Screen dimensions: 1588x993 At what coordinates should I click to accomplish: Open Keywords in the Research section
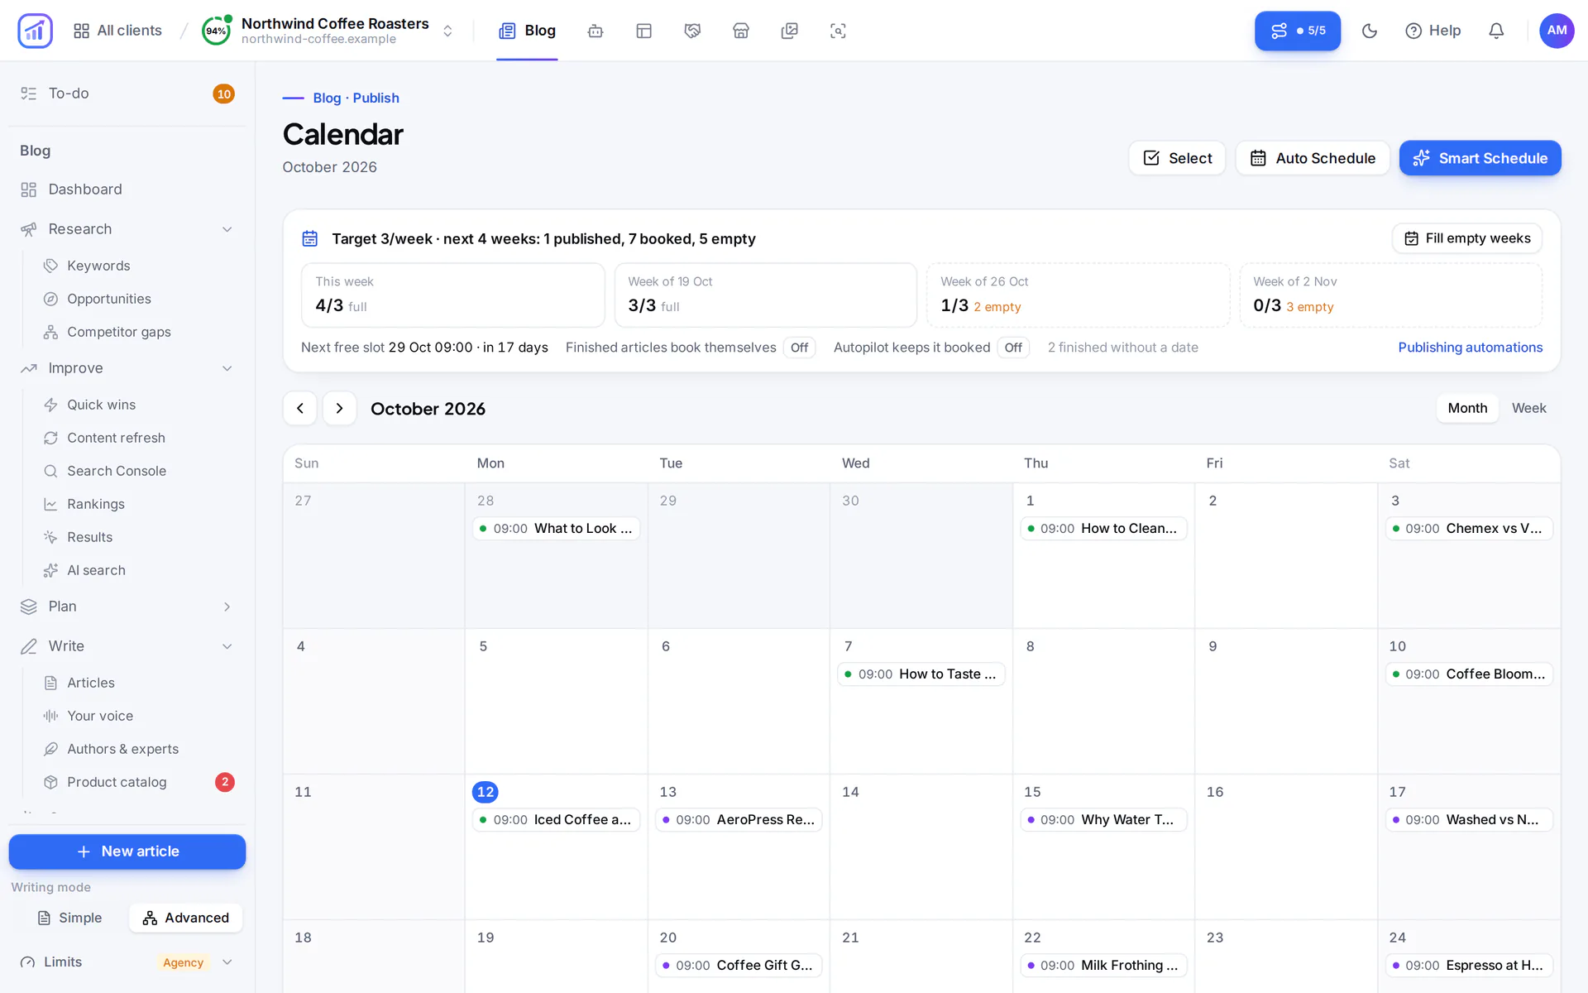point(98,266)
